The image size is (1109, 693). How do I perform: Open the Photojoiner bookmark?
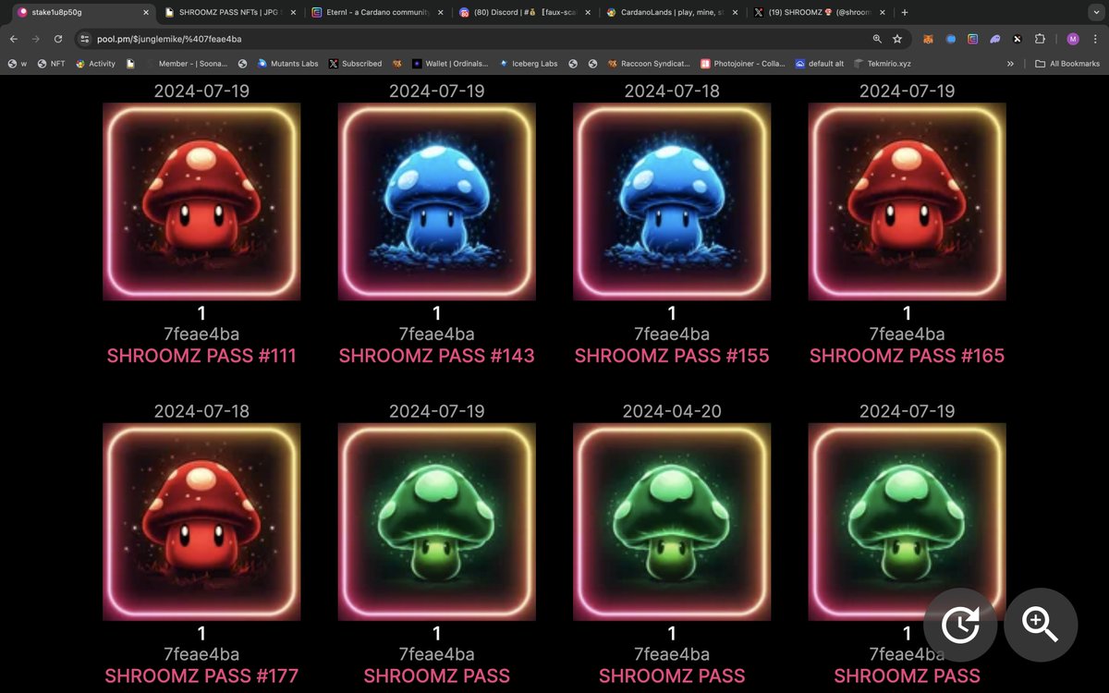[x=741, y=64]
